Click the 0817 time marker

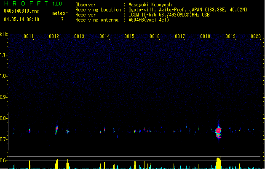(180, 36)
